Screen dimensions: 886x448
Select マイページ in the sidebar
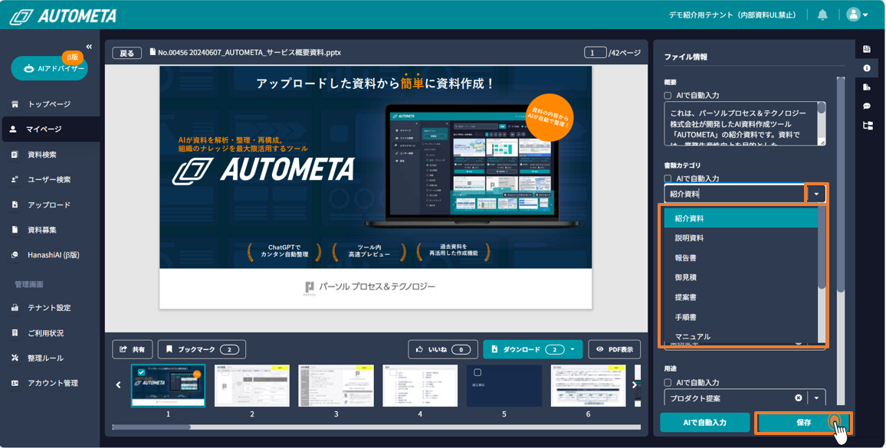(50, 129)
